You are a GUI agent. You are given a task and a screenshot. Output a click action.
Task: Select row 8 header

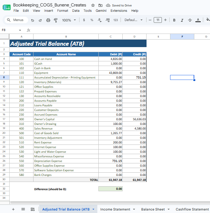click(4, 77)
